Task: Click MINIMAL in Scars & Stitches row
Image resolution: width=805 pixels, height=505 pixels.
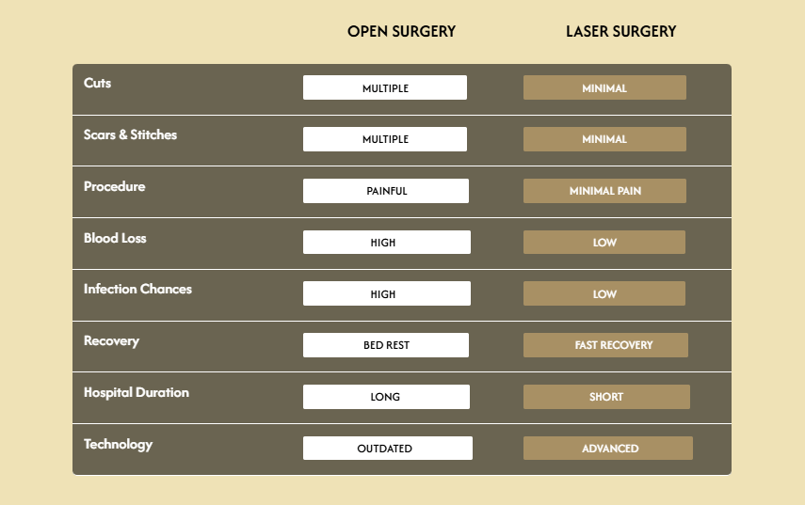Action: click(604, 139)
